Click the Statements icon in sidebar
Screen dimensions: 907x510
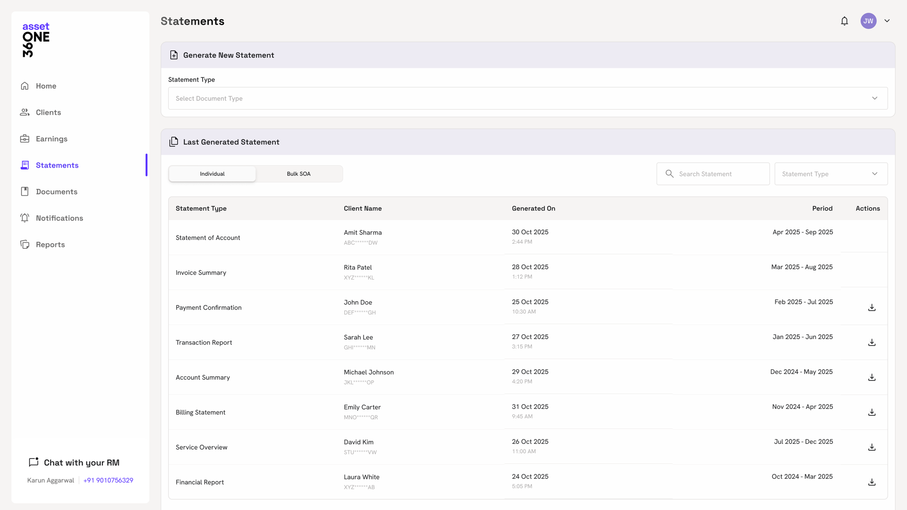point(25,165)
